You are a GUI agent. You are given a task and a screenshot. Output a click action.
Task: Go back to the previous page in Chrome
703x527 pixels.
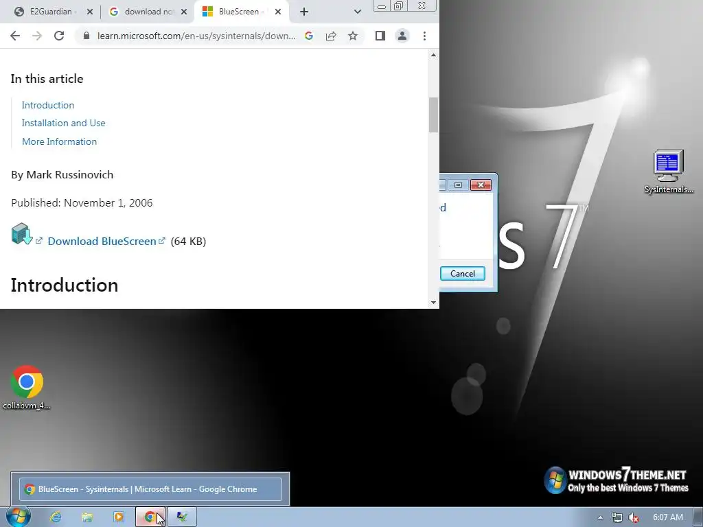[15, 36]
